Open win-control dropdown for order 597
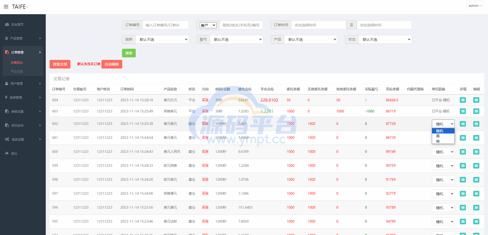Image resolution: width=488 pixels, height=235 pixels. [443, 194]
